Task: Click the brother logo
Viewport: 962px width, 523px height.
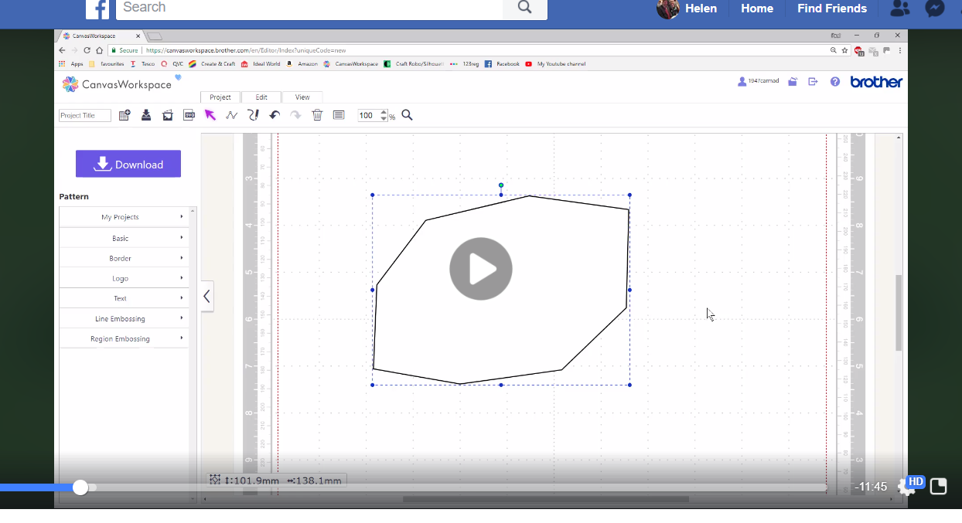Action: [876, 82]
